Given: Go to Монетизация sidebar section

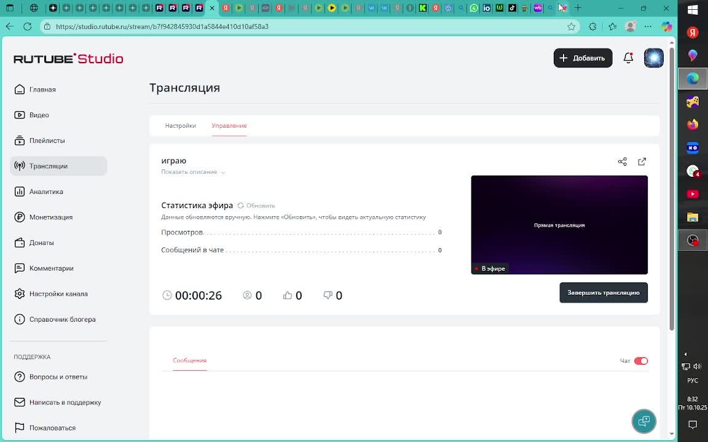Looking at the screenshot, I should (50, 217).
